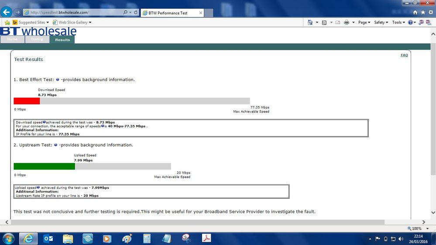Open Windows Explorer folder from taskbar
436x245 pixels.
(x=68, y=238)
